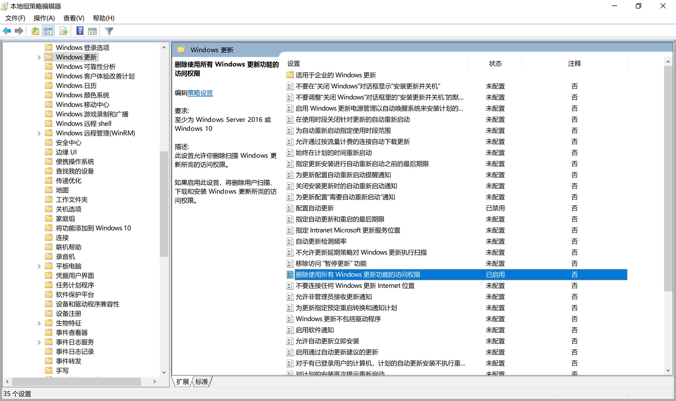
Task: Click the export list toolbar icon
Action: (63, 31)
